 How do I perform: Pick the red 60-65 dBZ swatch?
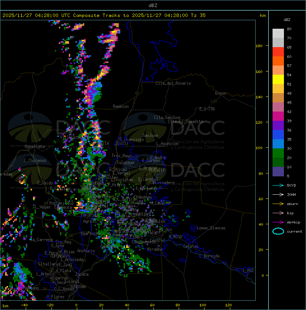[x=278, y=52]
